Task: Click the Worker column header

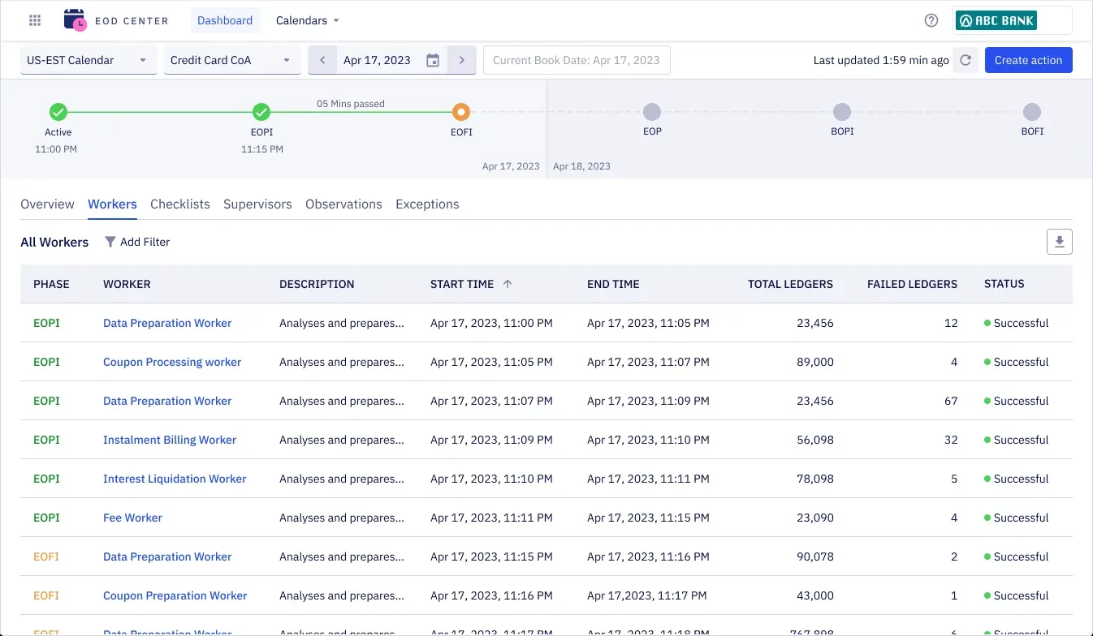Action: coord(127,284)
